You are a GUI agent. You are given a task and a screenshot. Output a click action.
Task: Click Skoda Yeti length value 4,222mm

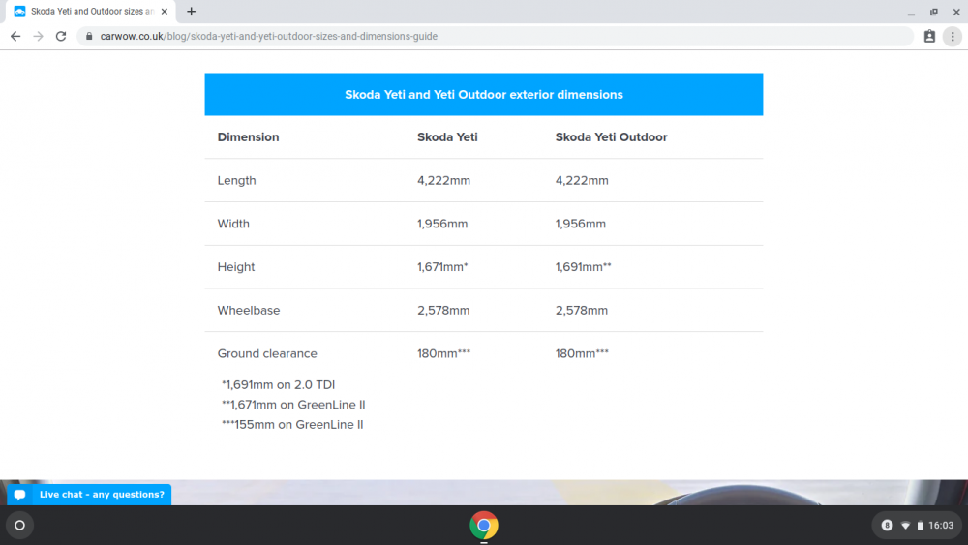[444, 180]
